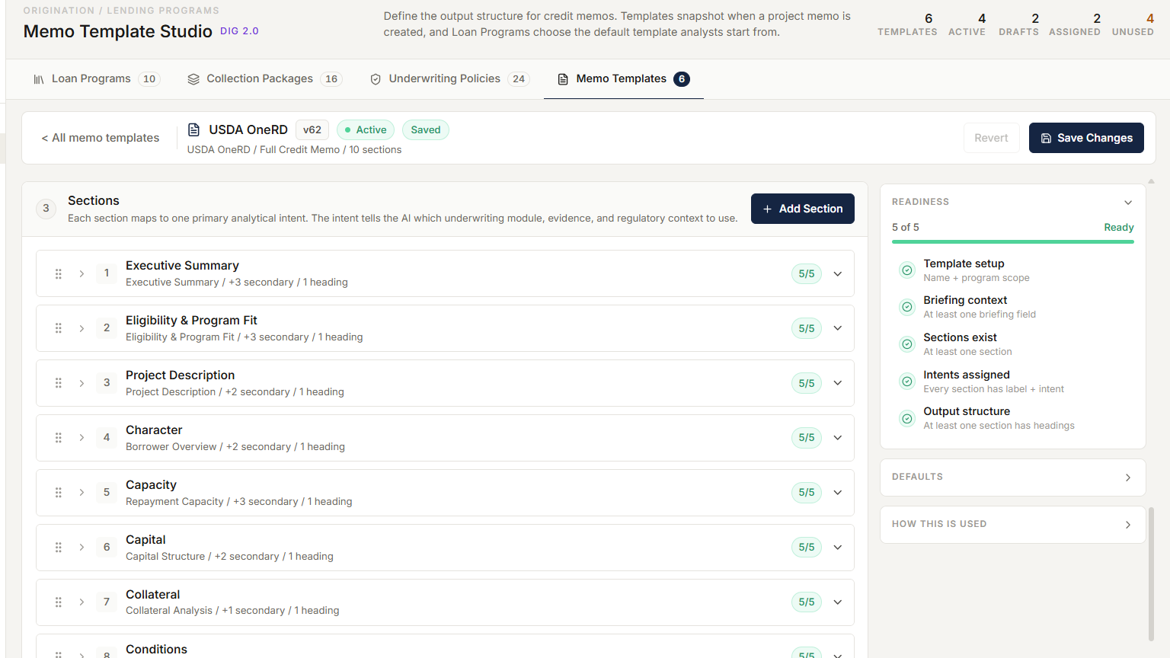Click Sections exist check icon
Image resolution: width=1170 pixels, height=658 pixels.
(x=907, y=344)
